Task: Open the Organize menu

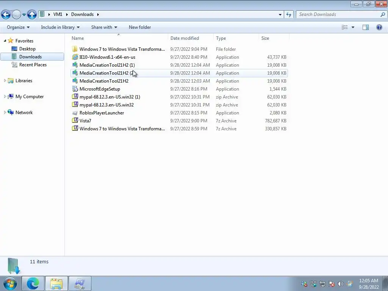Action: pyautogui.click(x=18, y=27)
